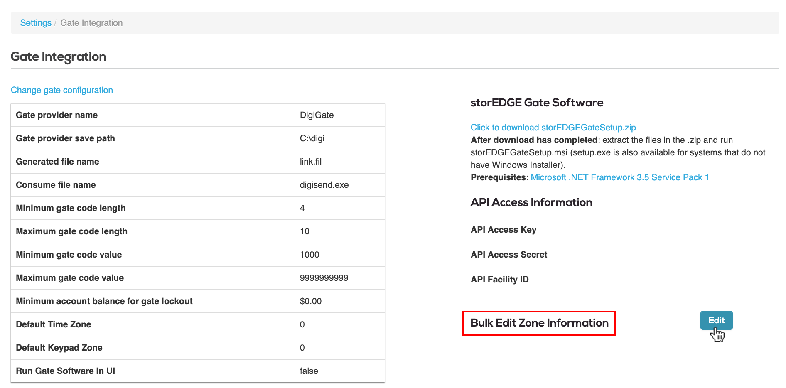
Task: Click Change gate configuration
Action: coord(61,90)
